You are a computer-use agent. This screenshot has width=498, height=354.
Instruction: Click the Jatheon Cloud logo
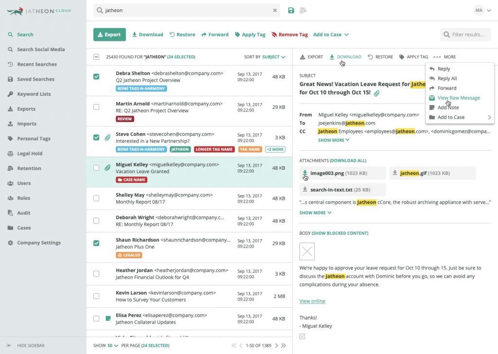(x=39, y=11)
